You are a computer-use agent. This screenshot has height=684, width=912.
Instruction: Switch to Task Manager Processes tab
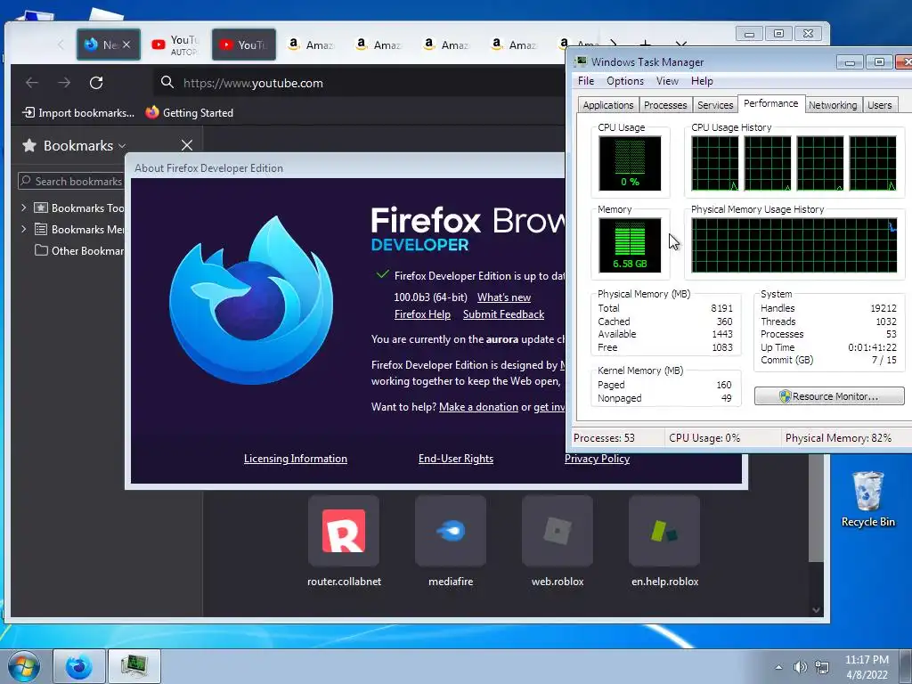pyautogui.click(x=665, y=105)
